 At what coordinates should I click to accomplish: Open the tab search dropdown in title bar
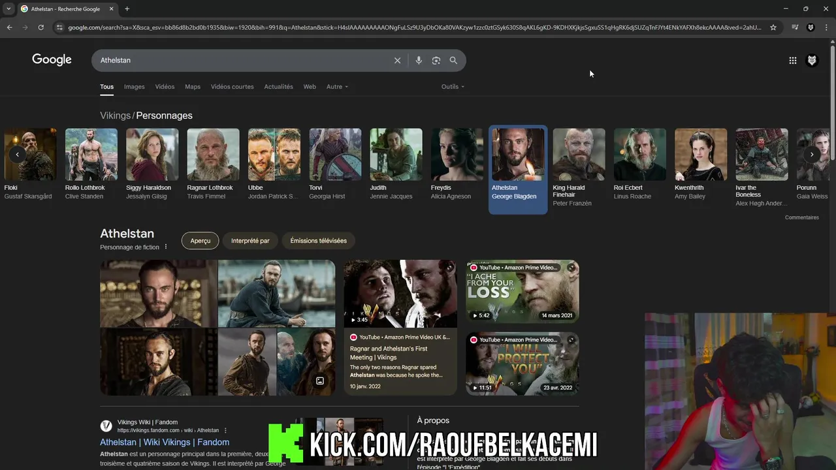pos(8,8)
